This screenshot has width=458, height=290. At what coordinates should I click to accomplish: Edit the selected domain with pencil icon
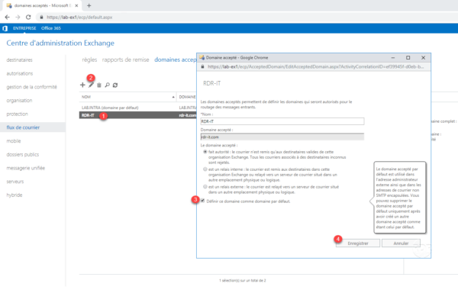click(91, 85)
